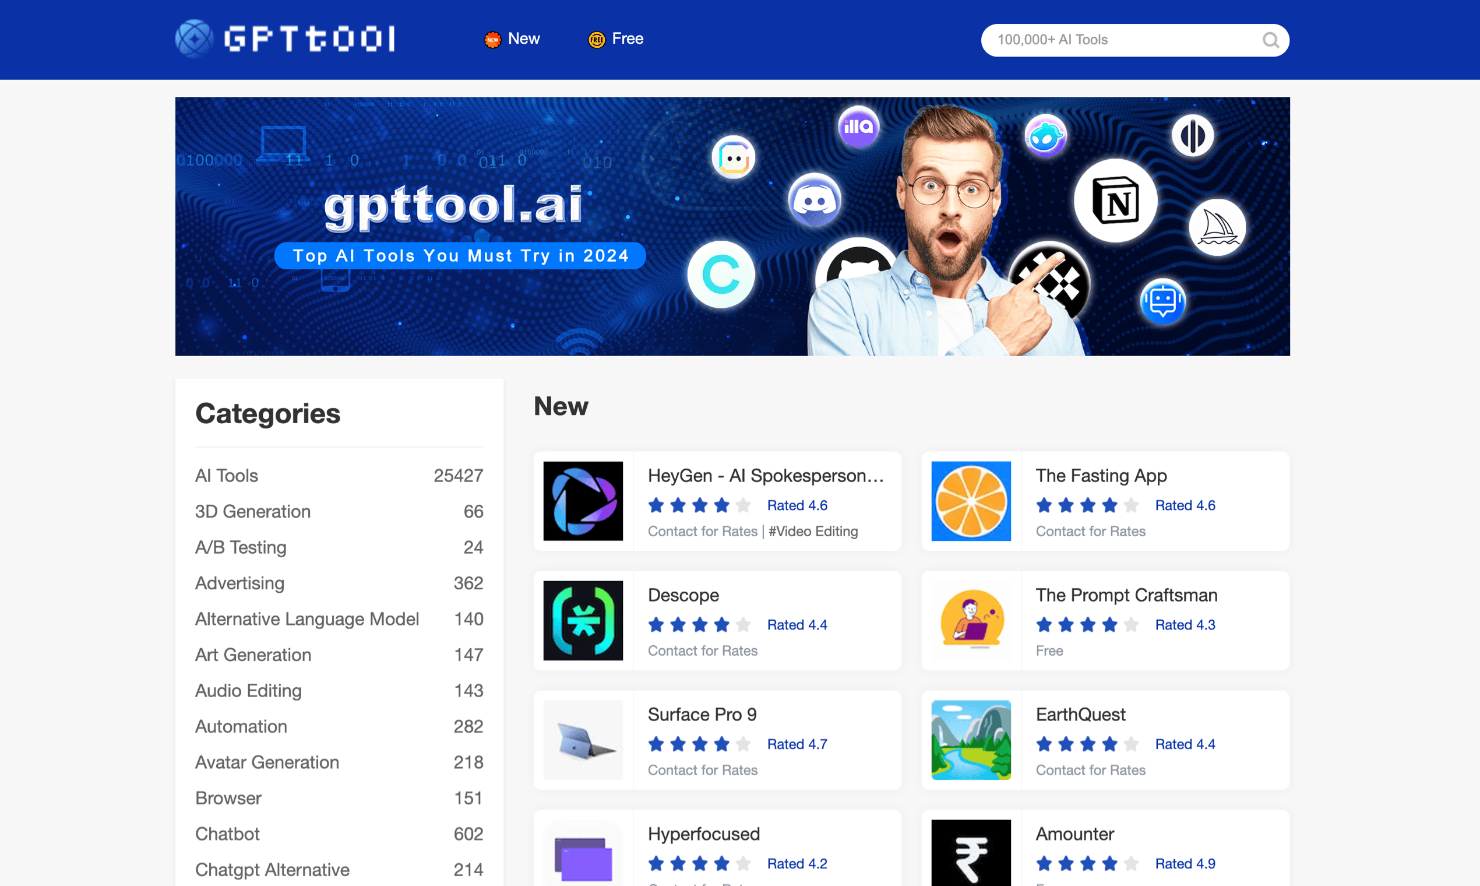Click the EarthQuest landscape icon
1480x886 pixels.
pos(970,740)
